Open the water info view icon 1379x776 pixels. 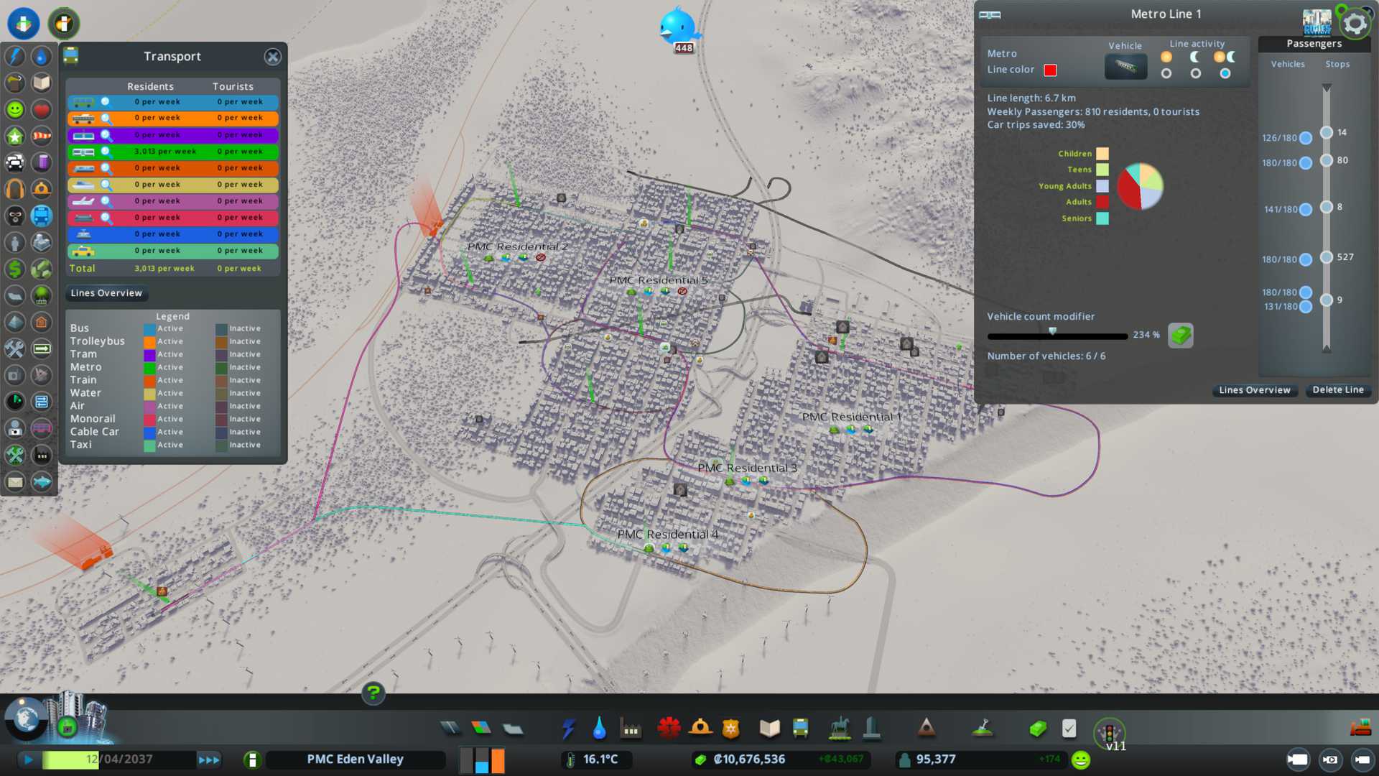click(42, 56)
